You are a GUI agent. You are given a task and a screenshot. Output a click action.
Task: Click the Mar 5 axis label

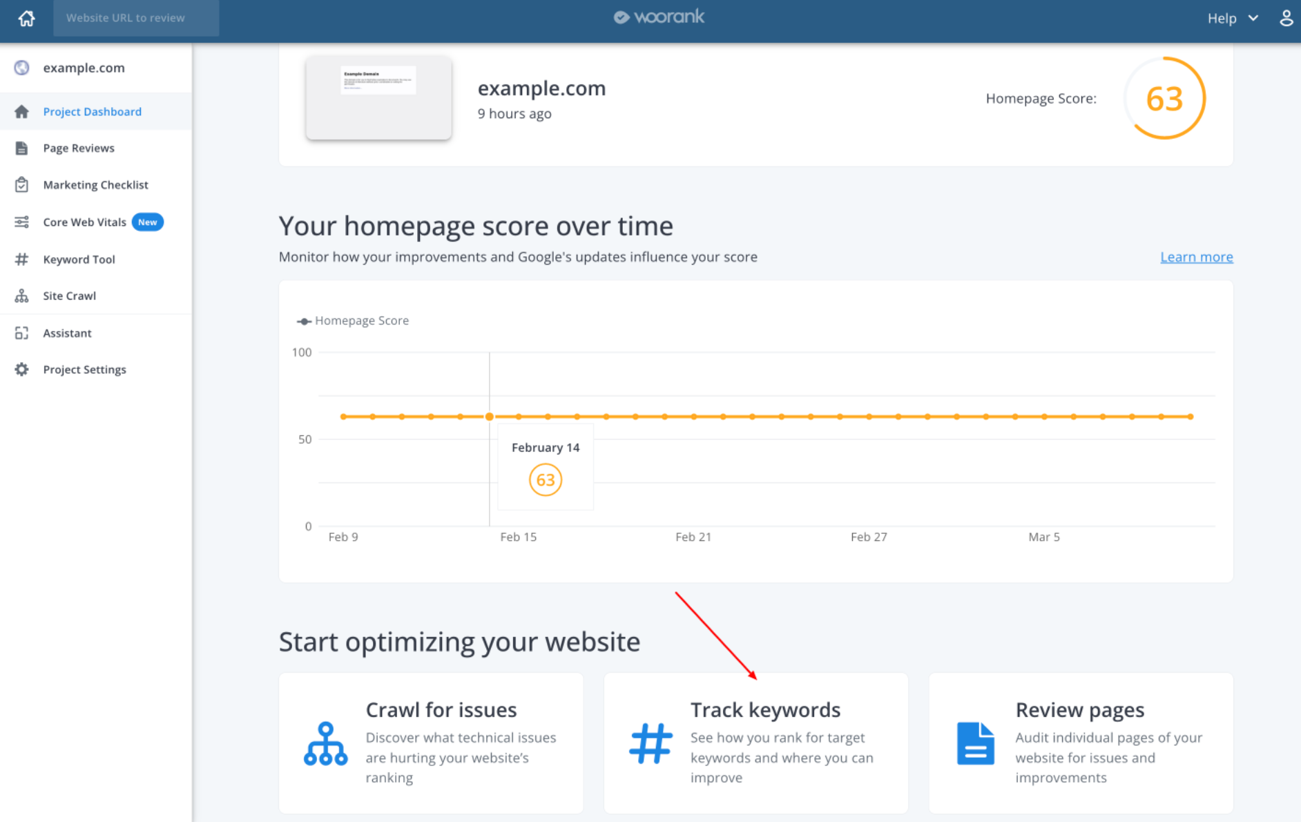pos(1043,537)
